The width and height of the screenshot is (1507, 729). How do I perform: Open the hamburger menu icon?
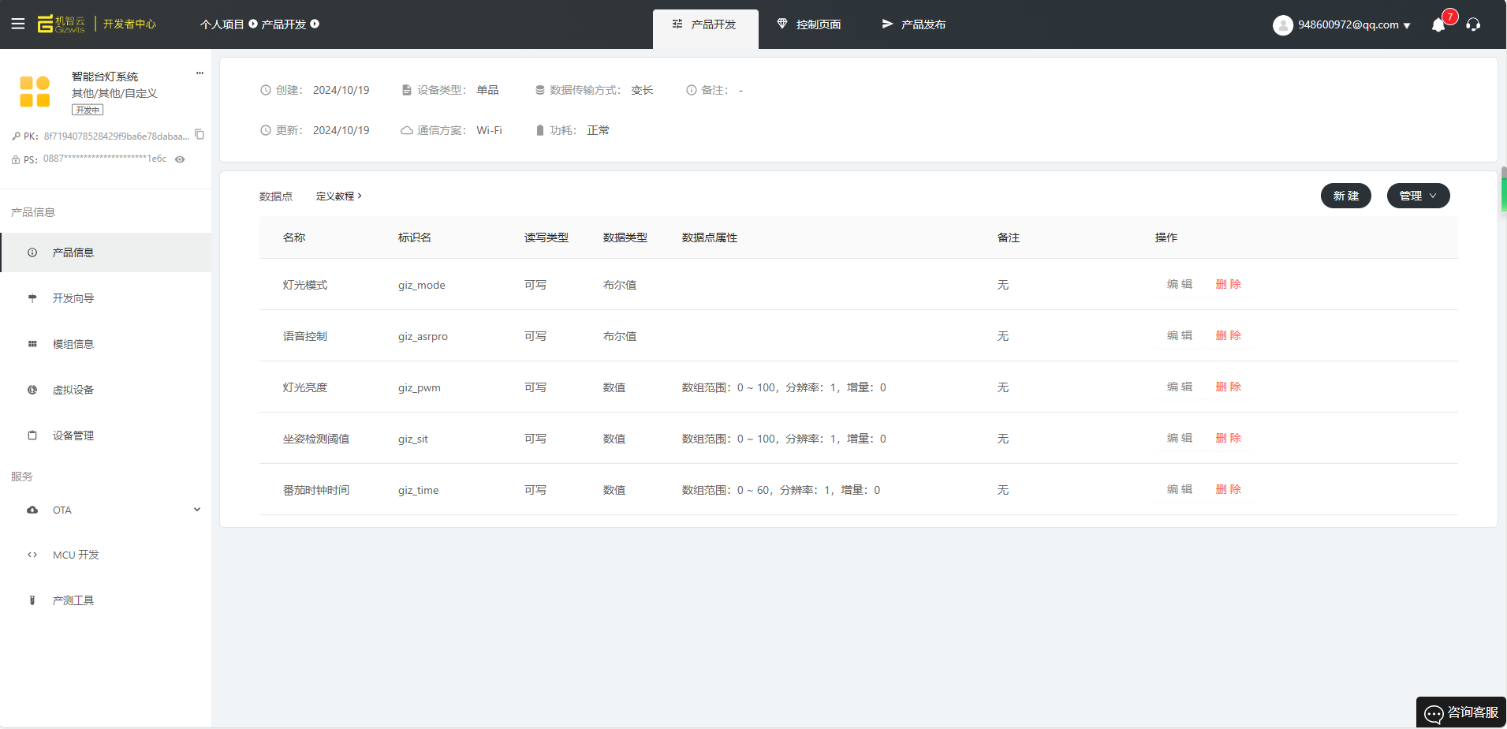pyautogui.click(x=17, y=24)
